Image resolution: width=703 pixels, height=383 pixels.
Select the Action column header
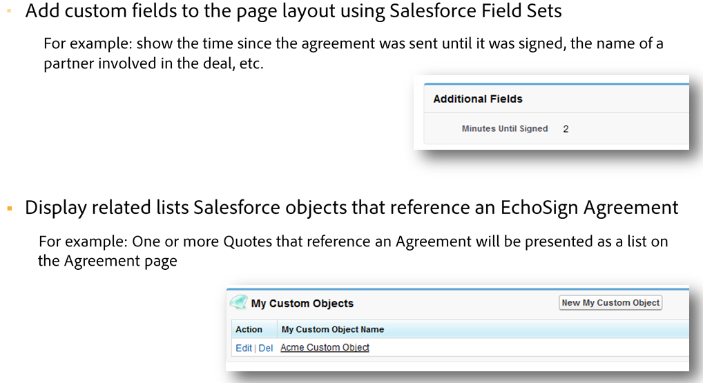pos(249,329)
